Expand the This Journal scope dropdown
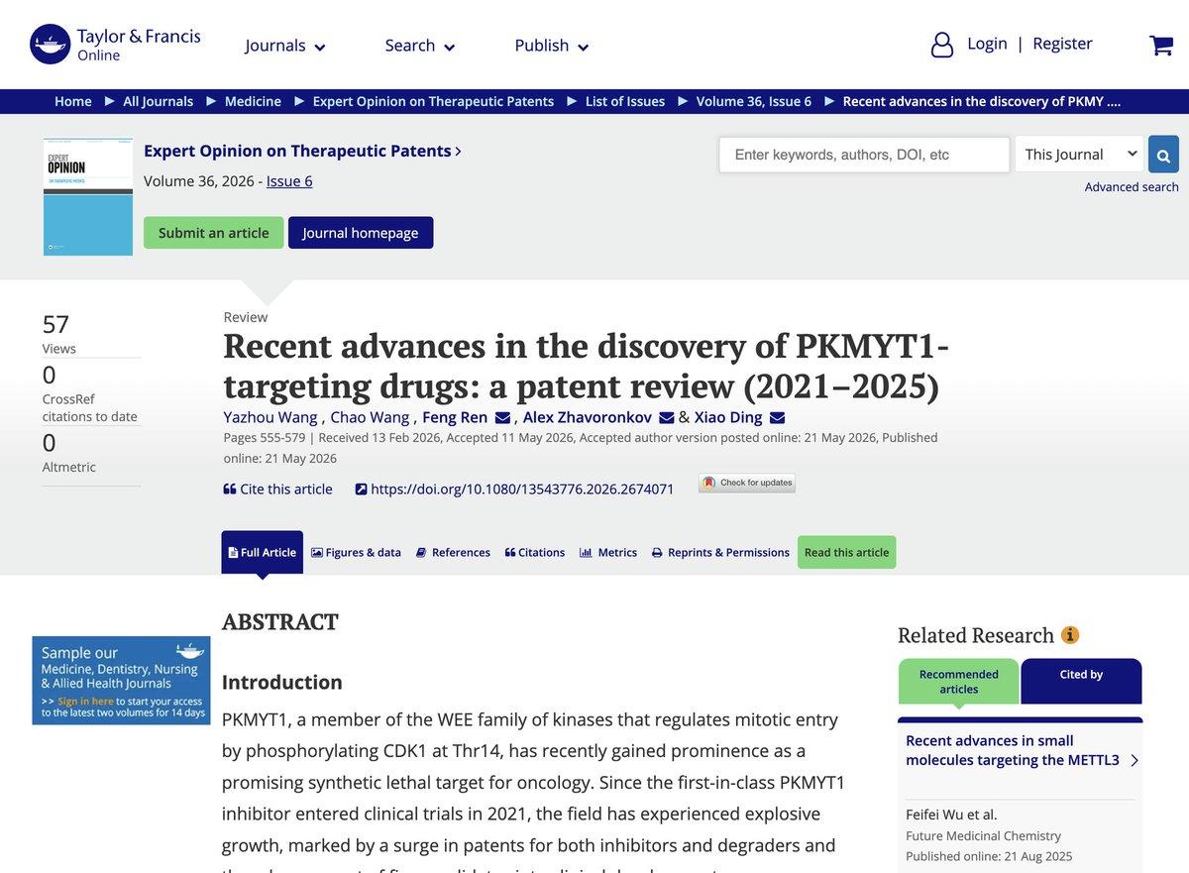Viewport: 1189px width, 873px height. (1079, 155)
